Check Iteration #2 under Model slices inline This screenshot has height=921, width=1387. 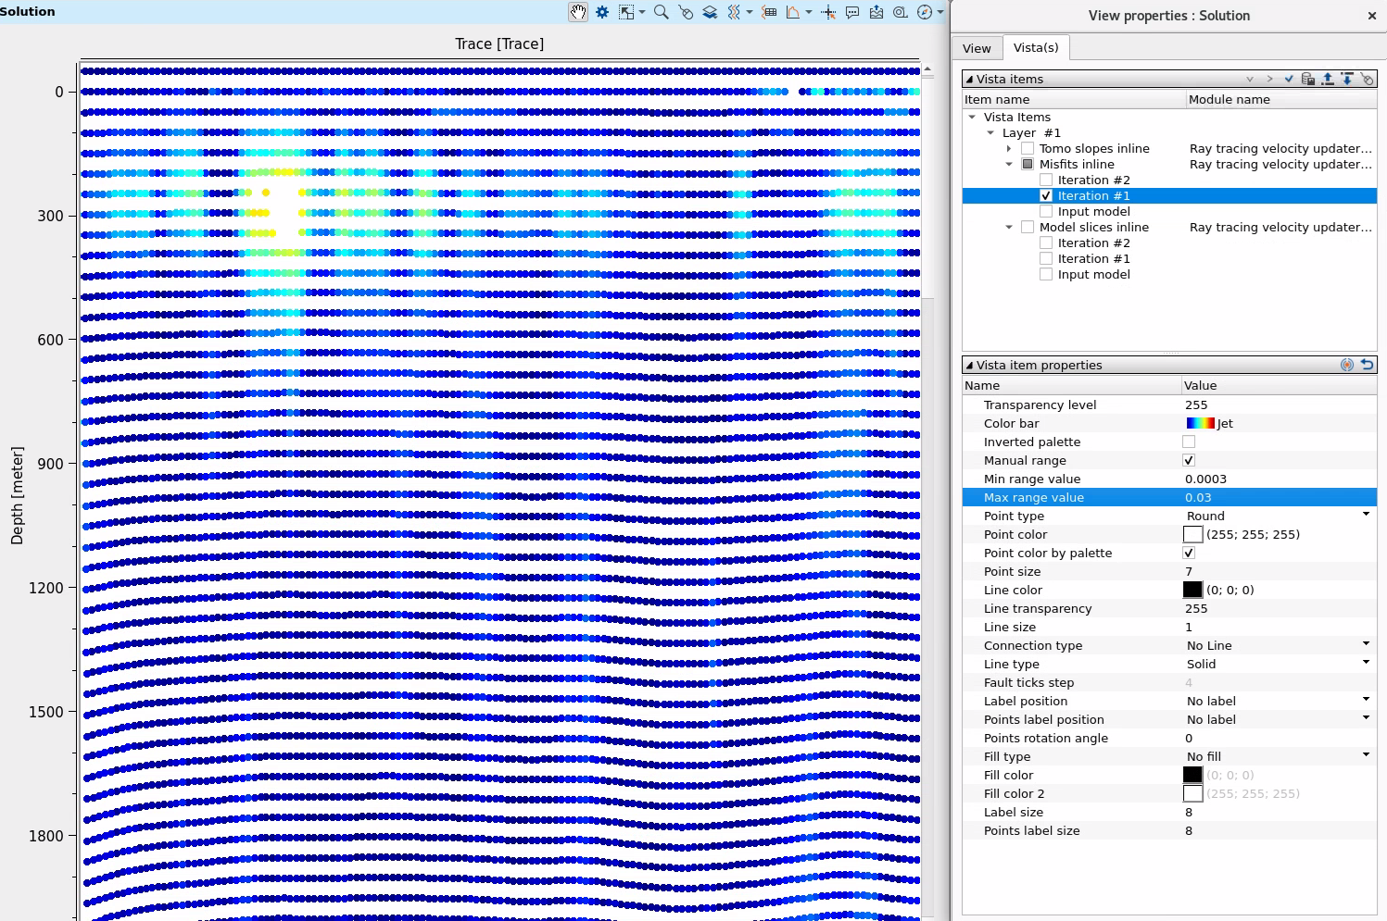point(1046,243)
